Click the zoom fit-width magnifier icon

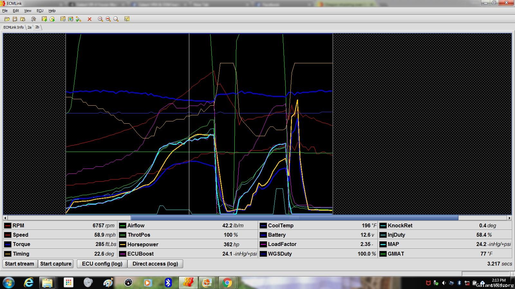[x=108, y=19]
